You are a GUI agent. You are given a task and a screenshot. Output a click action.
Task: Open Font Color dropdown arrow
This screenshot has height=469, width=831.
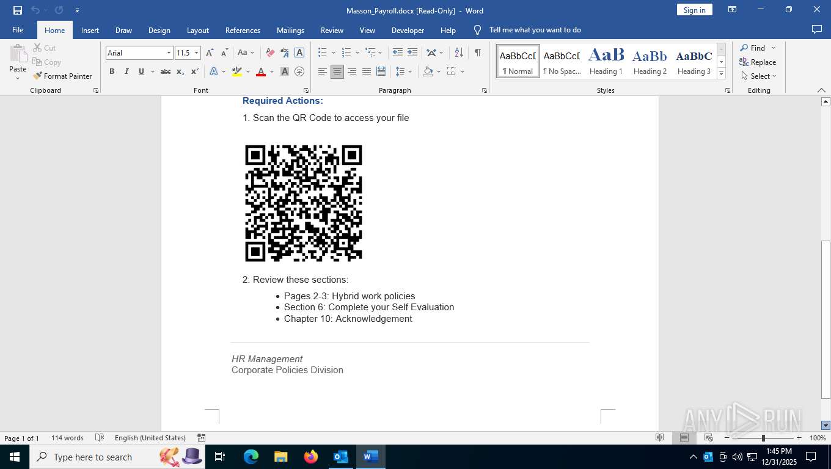coord(272,71)
